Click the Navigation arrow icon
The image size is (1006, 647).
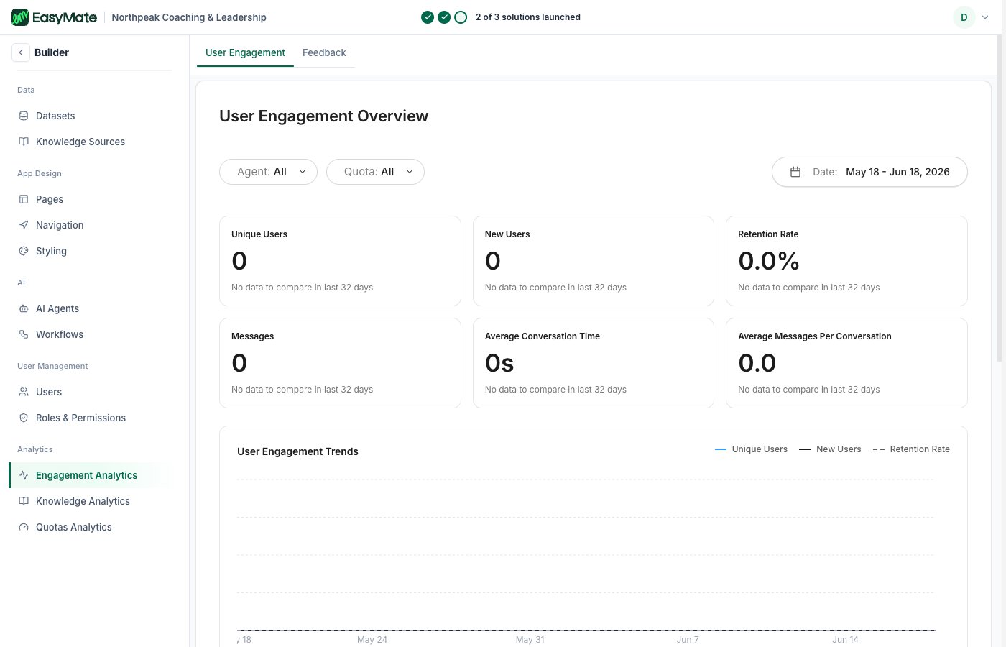[x=24, y=225]
